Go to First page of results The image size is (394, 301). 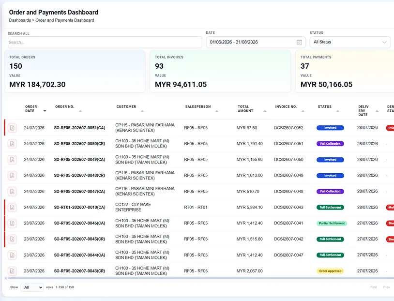[x=373, y=287]
